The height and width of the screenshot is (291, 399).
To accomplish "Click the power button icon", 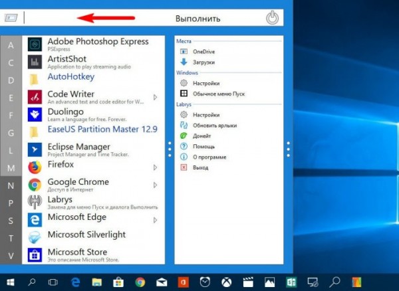I will [x=272, y=18].
